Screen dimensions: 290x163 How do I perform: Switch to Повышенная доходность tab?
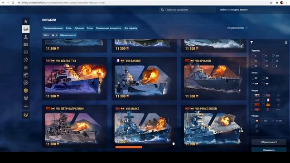[109, 28]
